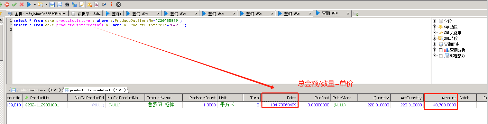
Task: Open dropdown arrow next to run icon
Action: (34, 5)
